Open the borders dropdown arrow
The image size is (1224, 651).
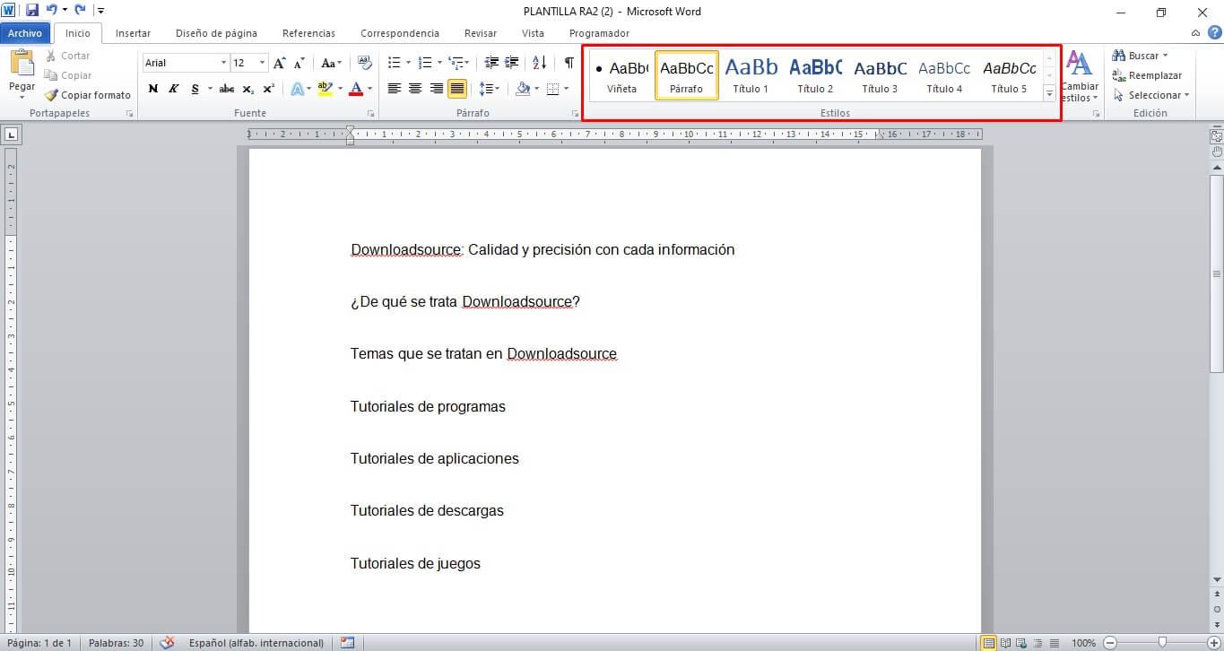566,89
